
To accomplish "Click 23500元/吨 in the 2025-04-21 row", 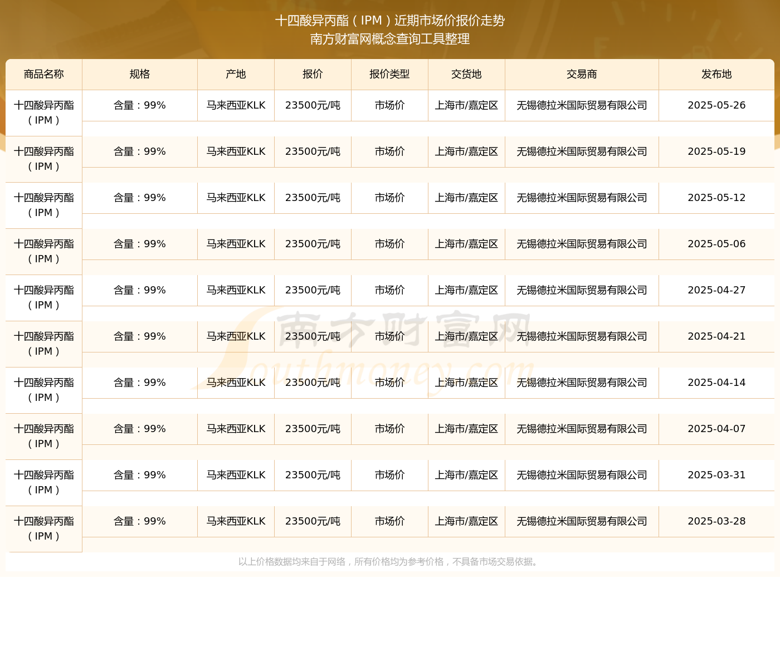I will point(313,336).
